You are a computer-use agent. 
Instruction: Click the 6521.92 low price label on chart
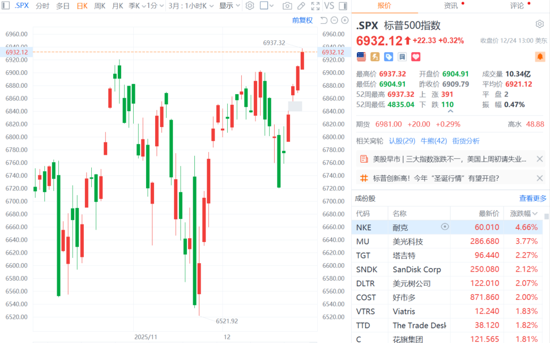(x=227, y=321)
